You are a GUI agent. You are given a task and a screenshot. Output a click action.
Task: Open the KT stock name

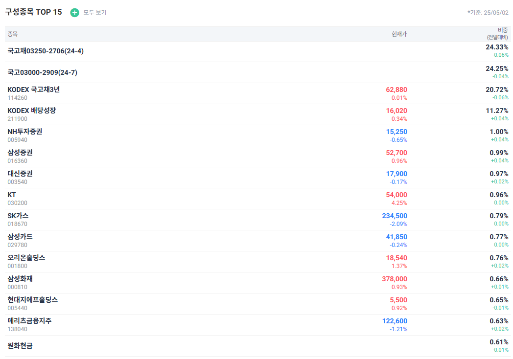tap(12, 195)
